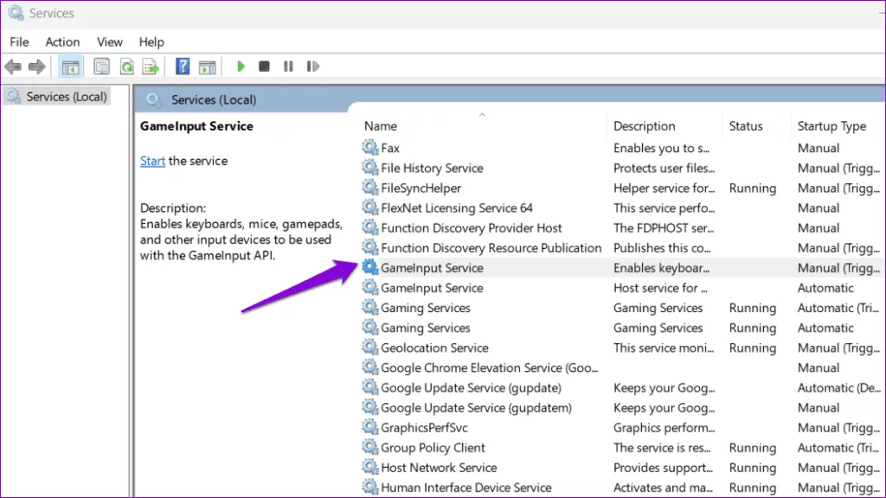Screen dimensions: 886x498
Task: Click the Refresh toolbar icon
Action: click(126, 67)
